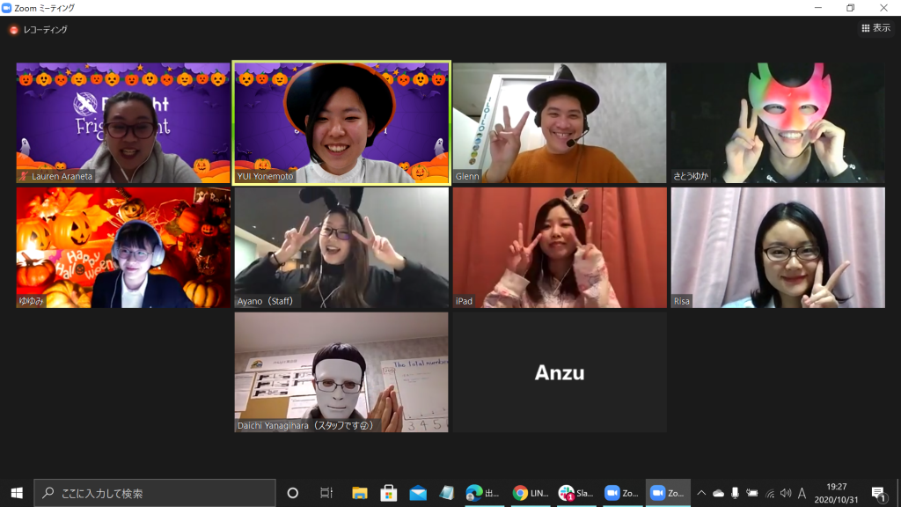
Task: Open Cortana circle icon in taskbar
Action: 293,493
